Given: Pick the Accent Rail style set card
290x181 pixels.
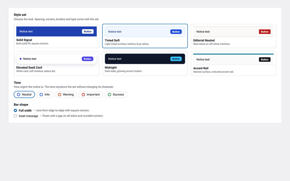Looking at the screenshot, I should point(233,63).
